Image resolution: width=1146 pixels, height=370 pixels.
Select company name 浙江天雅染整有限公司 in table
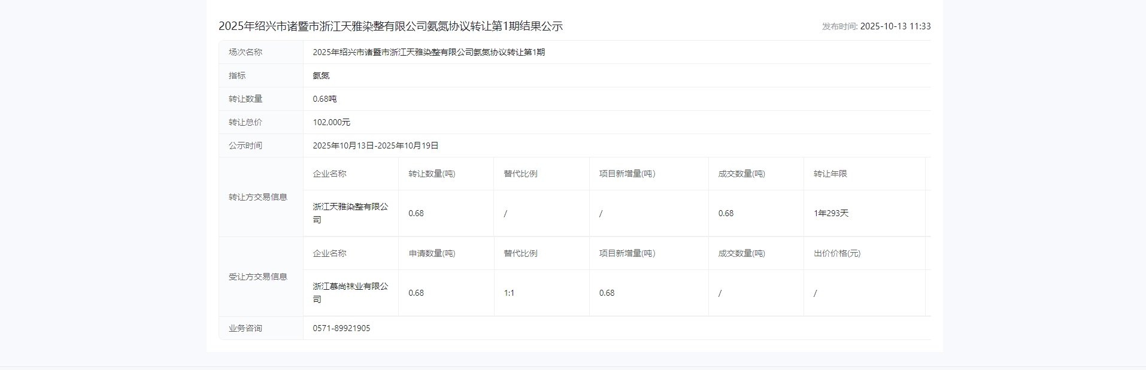350,213
